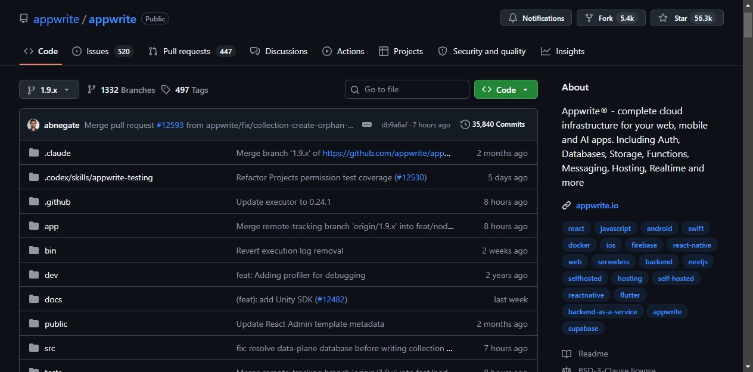The width and height of the screenshot is (753, 372).
Task: Select the nextjs topic tag
Action: tap(698, 262)
